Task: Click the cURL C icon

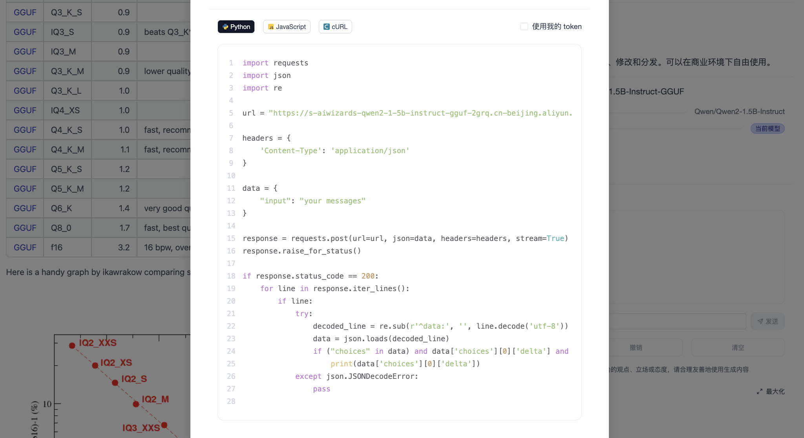Action: [x=326, y=27]
